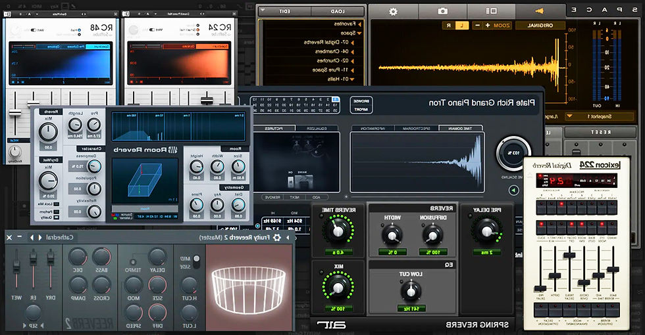Click the 103% scaling knob
645x335 pixels.
coord(514,152)
